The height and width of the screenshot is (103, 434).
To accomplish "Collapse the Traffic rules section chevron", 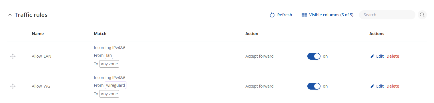I will click(x=10, y=15).
